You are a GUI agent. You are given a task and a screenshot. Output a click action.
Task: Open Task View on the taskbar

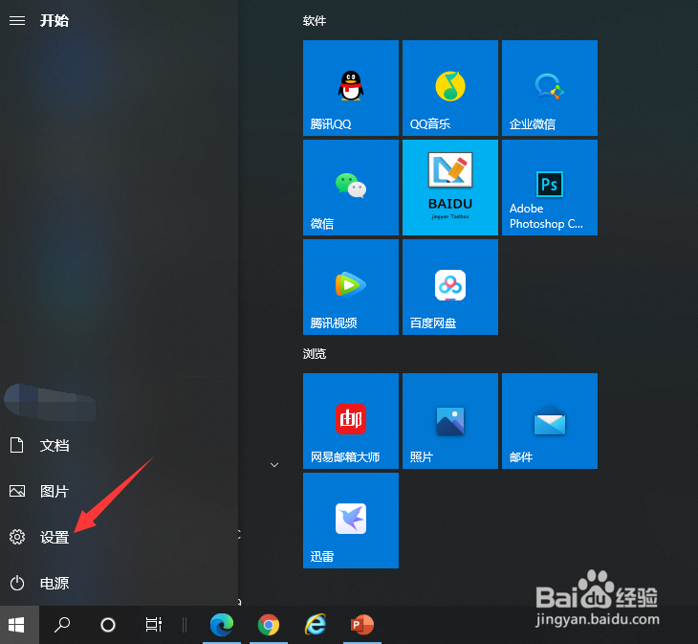[x=154, y=625]
